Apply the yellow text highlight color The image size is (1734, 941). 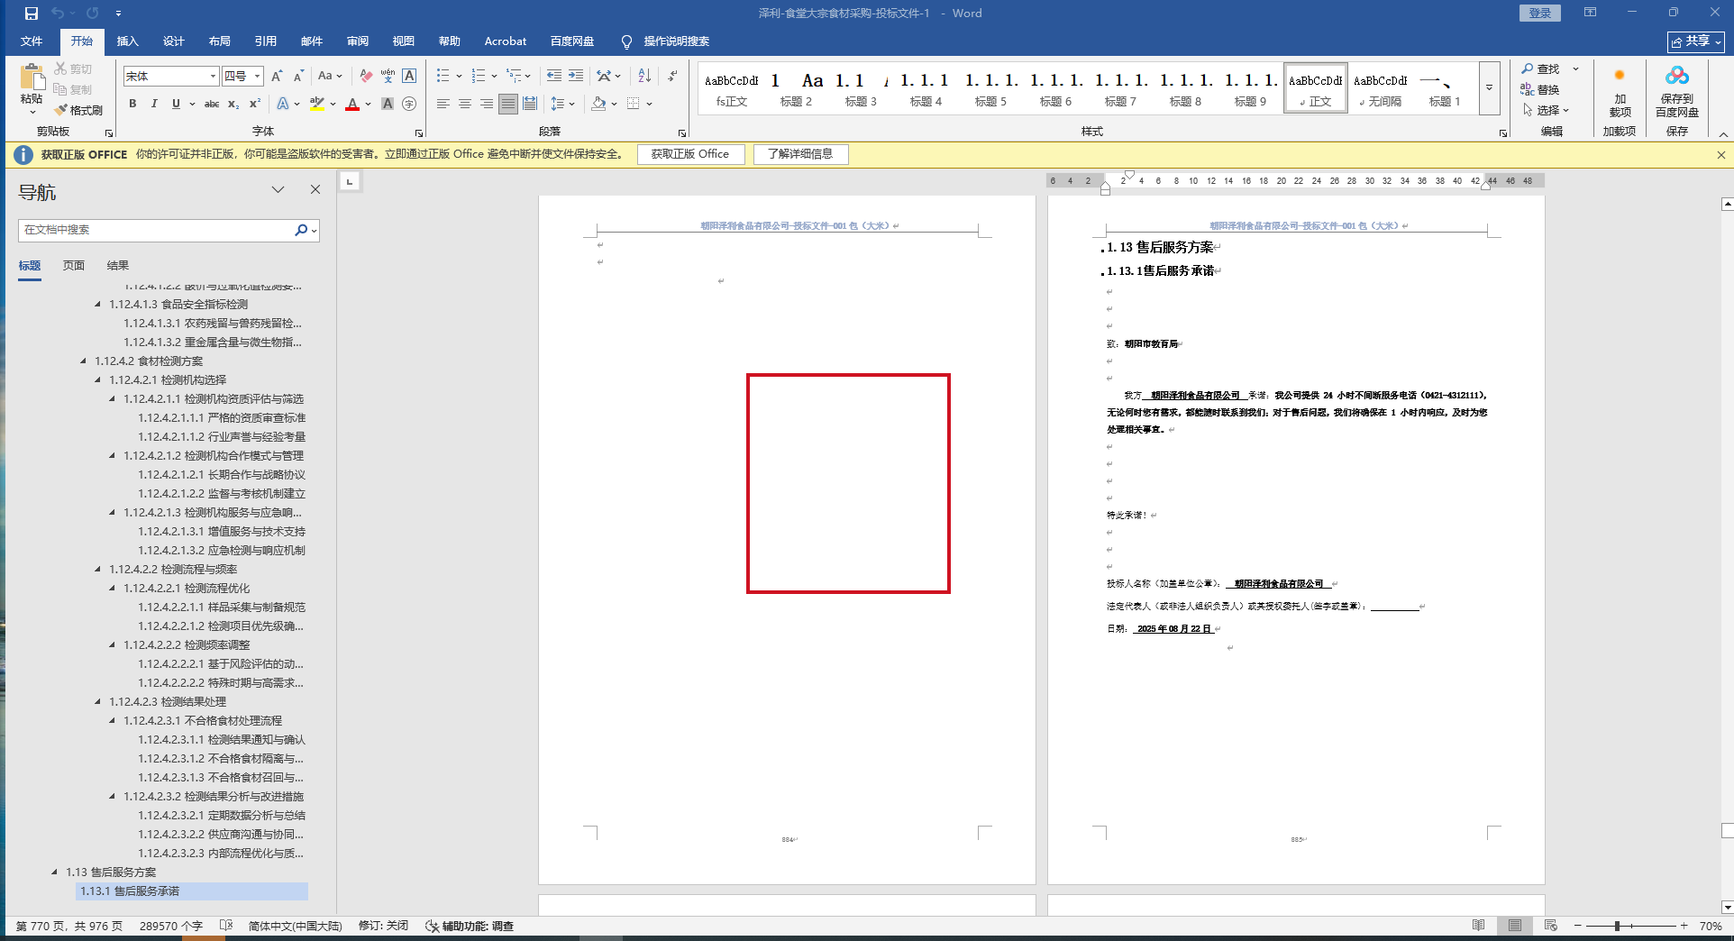317,104
